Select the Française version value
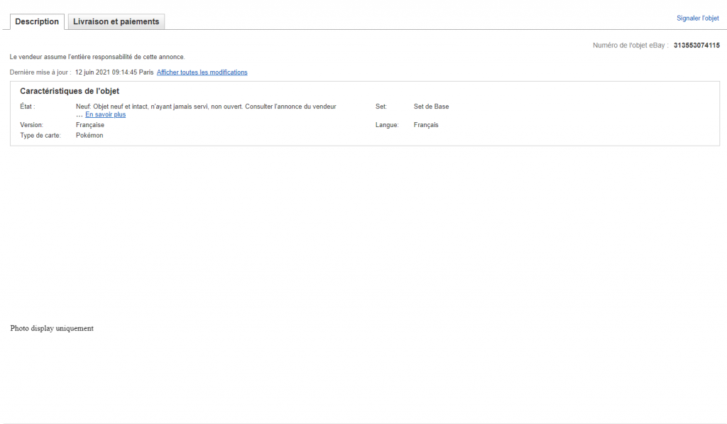 (x=90, y=125)
